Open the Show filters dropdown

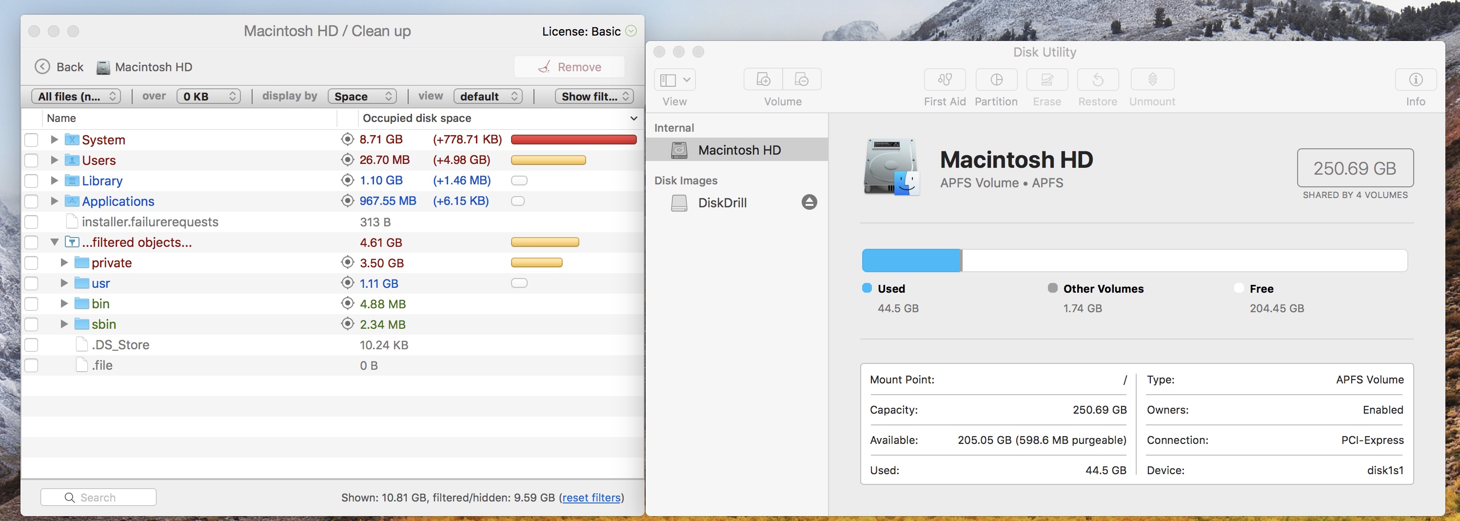tap(594, 96)
